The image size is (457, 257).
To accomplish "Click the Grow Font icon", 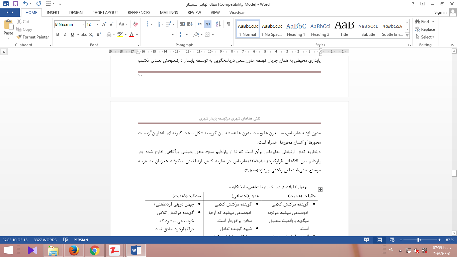I will (104, 24).
